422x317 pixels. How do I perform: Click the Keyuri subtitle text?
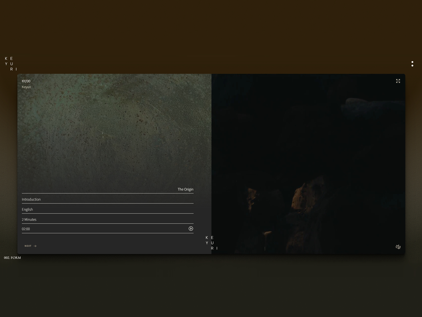(x=26, y=87)
